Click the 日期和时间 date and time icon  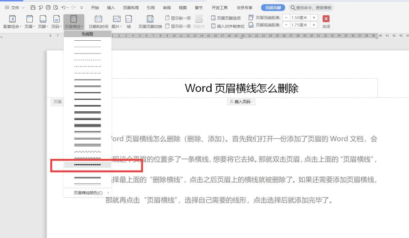coord(98,19)
